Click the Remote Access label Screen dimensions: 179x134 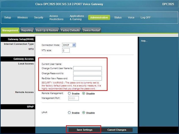pyautogui.click(x=24, y=92)
